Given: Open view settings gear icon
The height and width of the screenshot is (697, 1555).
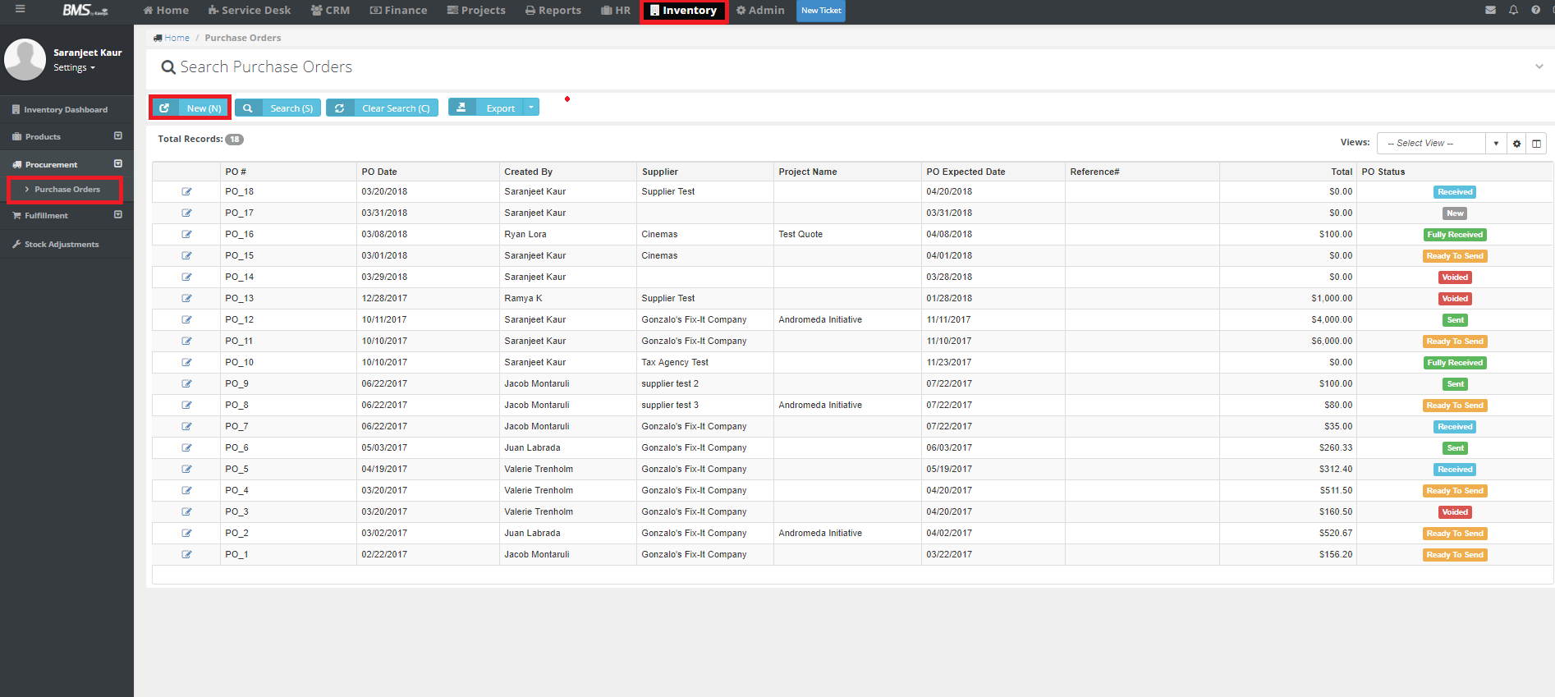Looking at the screenshot, I should tap(1516, 143).
